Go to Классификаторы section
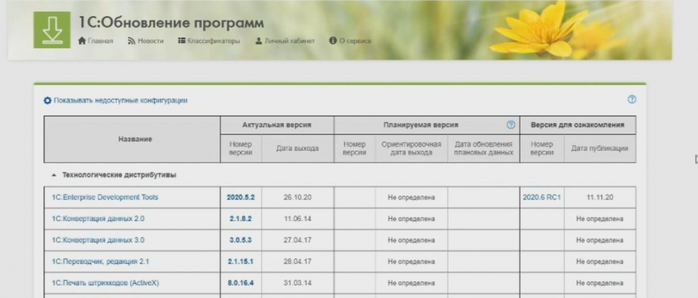This screenshot has height=298, width=698. point(209,41)
